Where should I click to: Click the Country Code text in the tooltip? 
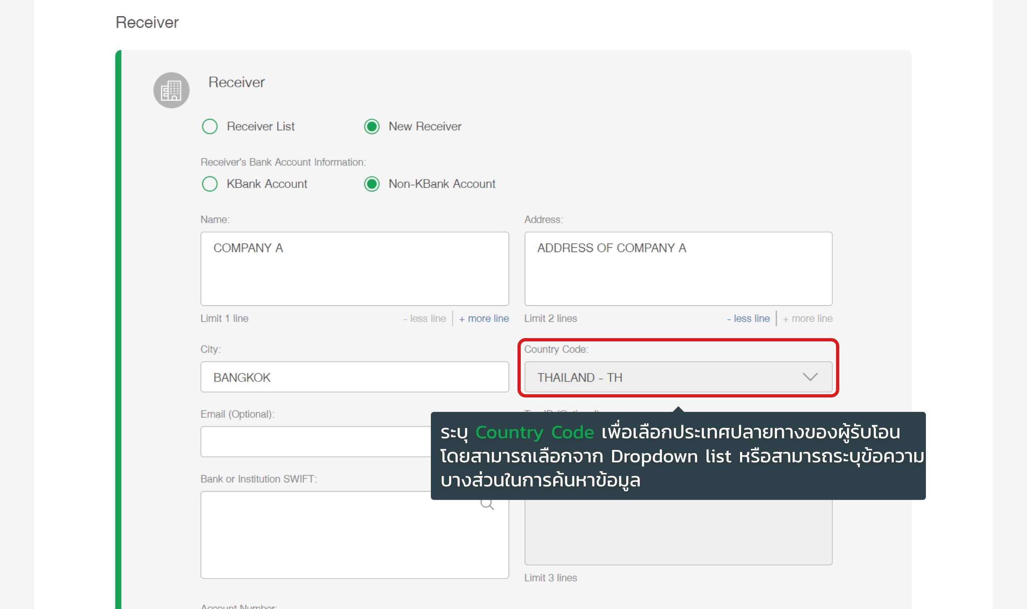tap(534, 433)
